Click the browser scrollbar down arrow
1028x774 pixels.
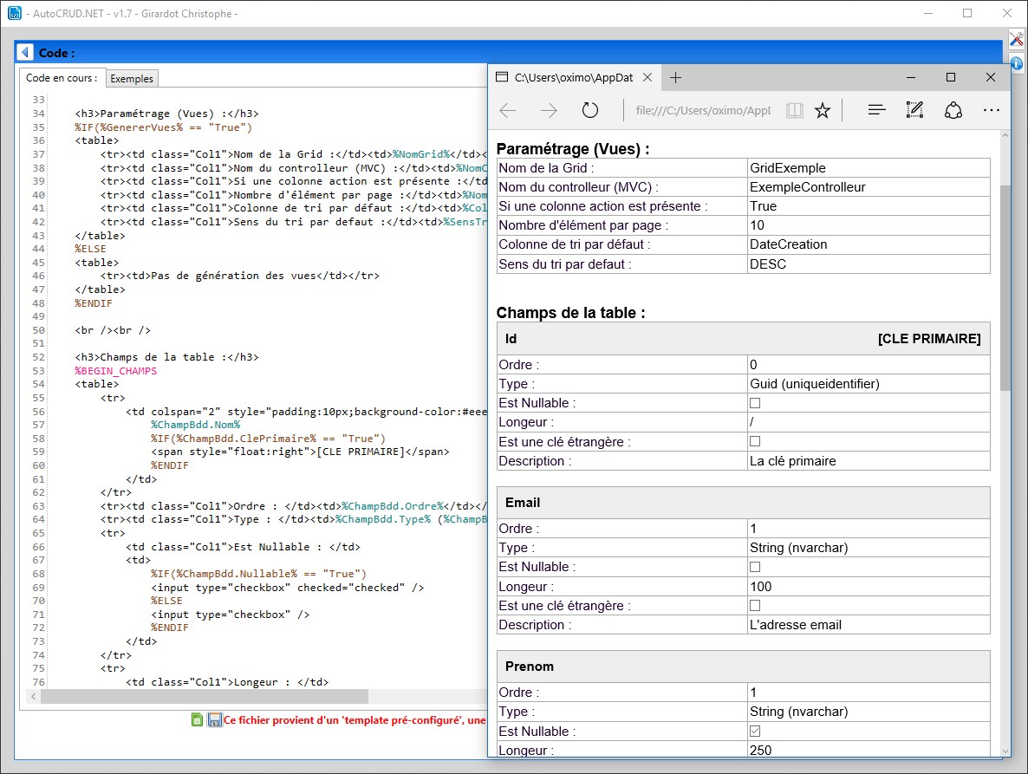[x=1005, y=751]
